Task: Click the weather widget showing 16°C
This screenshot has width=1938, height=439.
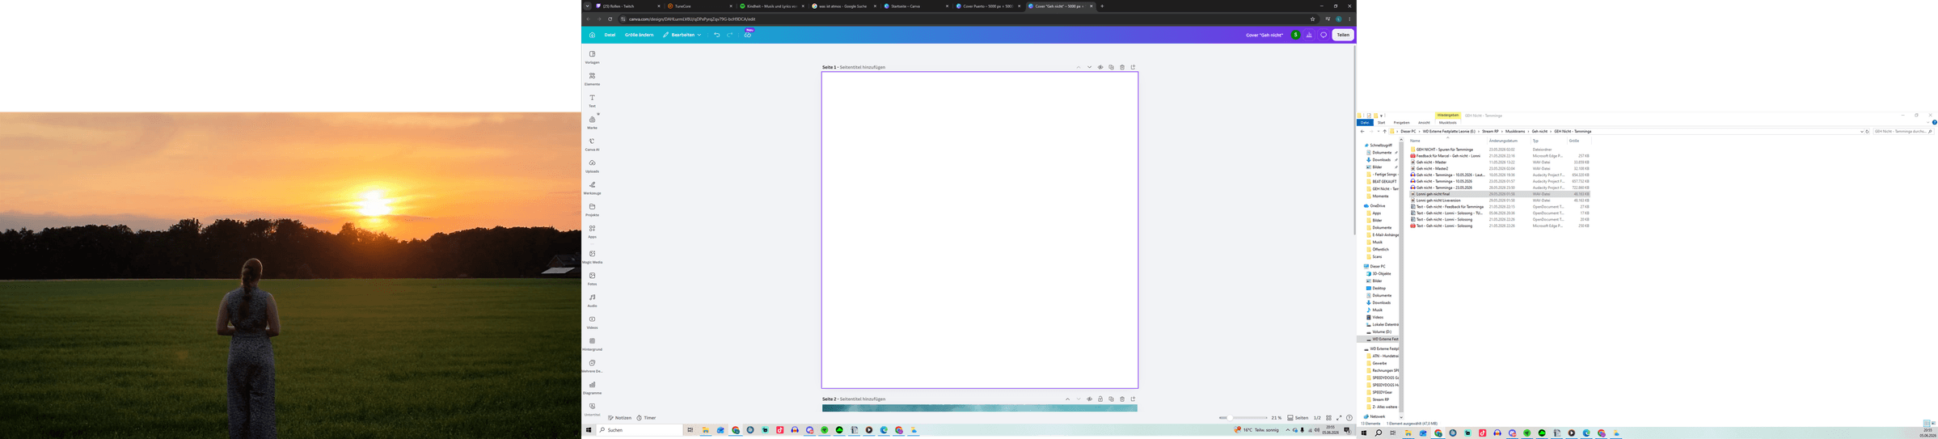Action: [1256, 430]
